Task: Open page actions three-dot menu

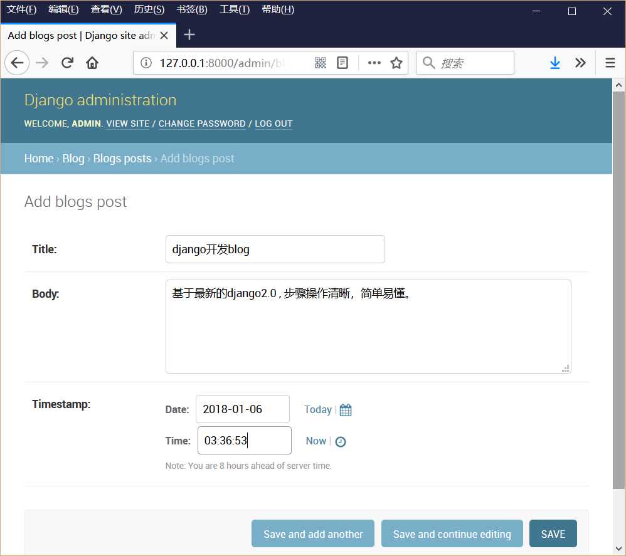Action: 374,63
